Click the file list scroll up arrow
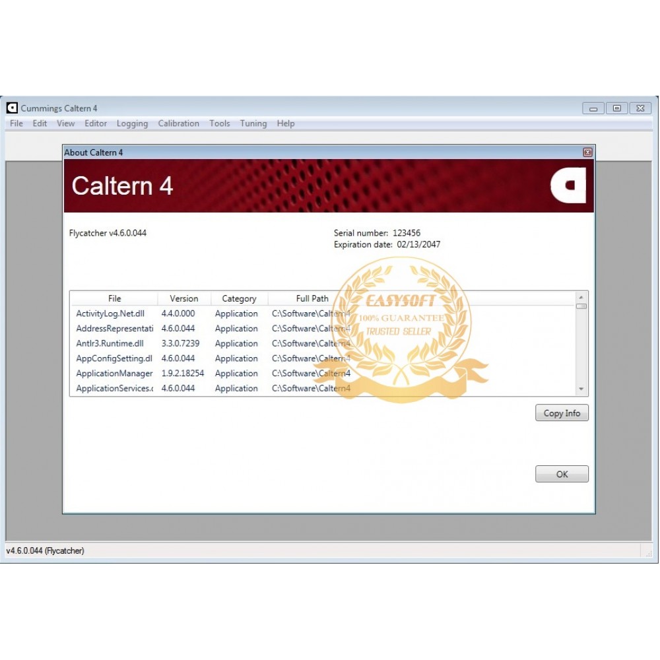The width and height of the screenshot is (660, 660). click(x=581, y=297)
